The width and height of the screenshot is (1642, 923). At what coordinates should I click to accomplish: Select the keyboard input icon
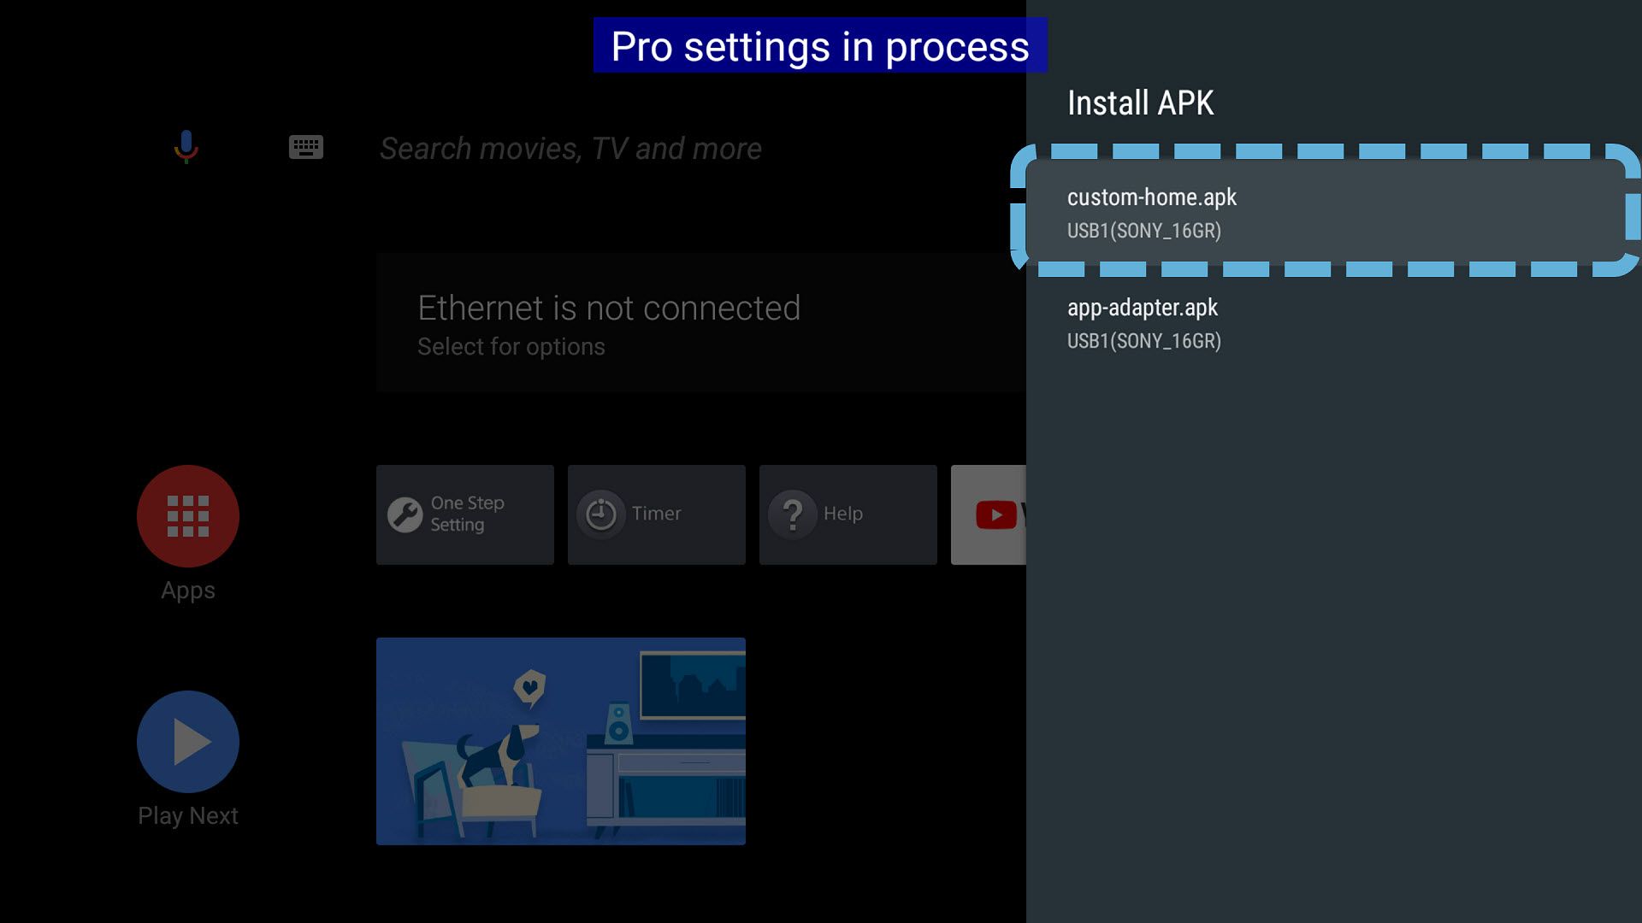[x=305, y=148]
